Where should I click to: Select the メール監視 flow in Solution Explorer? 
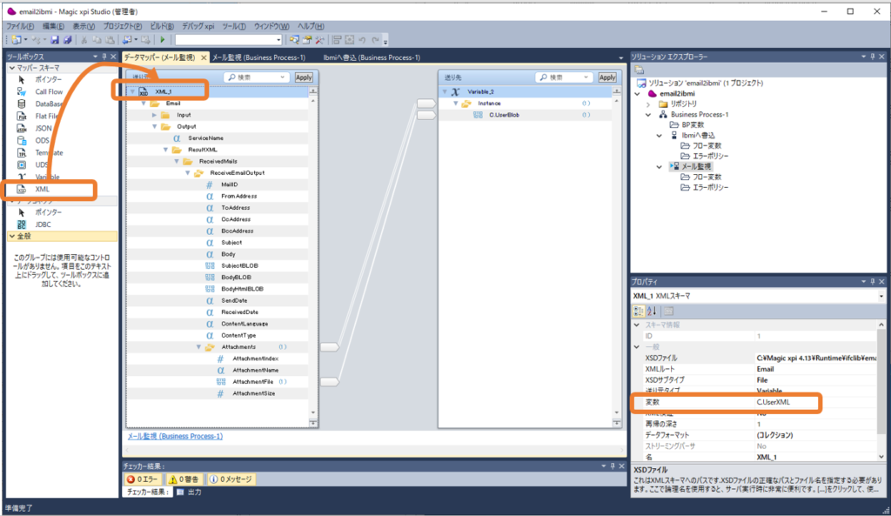click(x=696, y=166)
